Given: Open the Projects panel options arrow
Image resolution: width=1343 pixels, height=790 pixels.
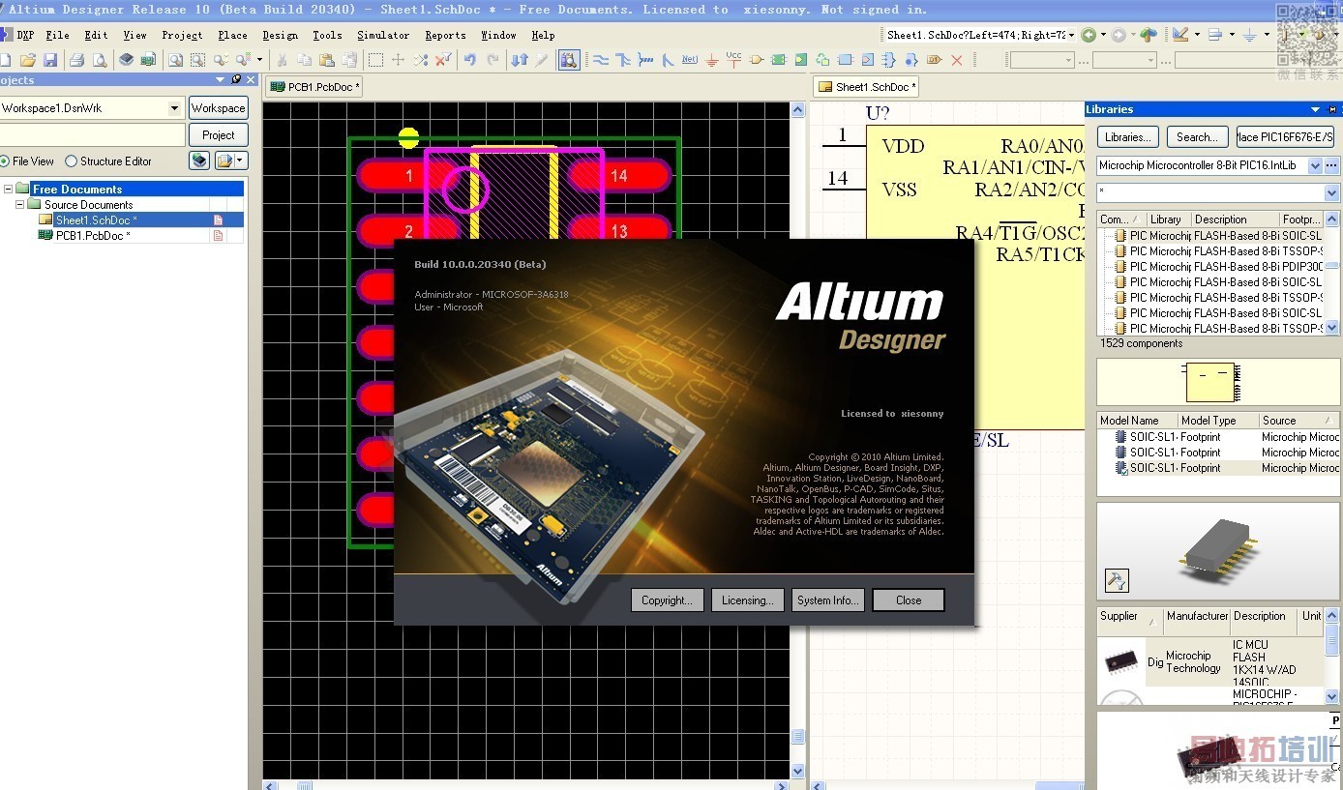Looking at the screenshot, I should coord(221,80).
